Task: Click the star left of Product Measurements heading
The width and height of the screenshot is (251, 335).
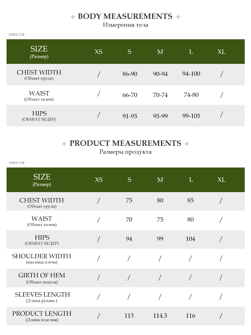Action: pyautogui.click(x=64, y=144)
